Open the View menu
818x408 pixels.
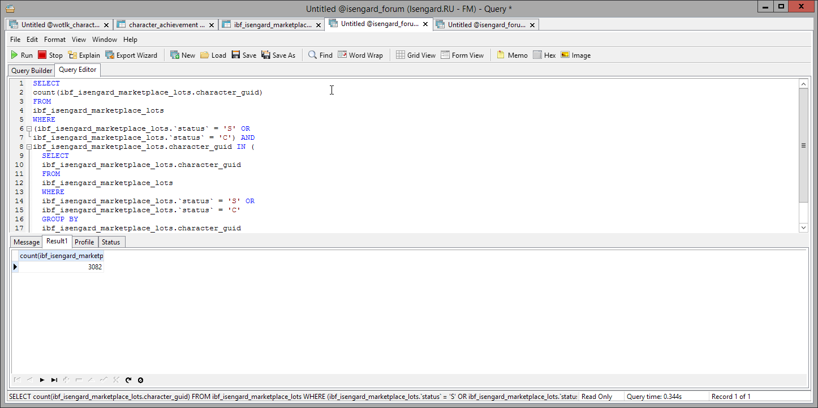(x=79, y=40)
